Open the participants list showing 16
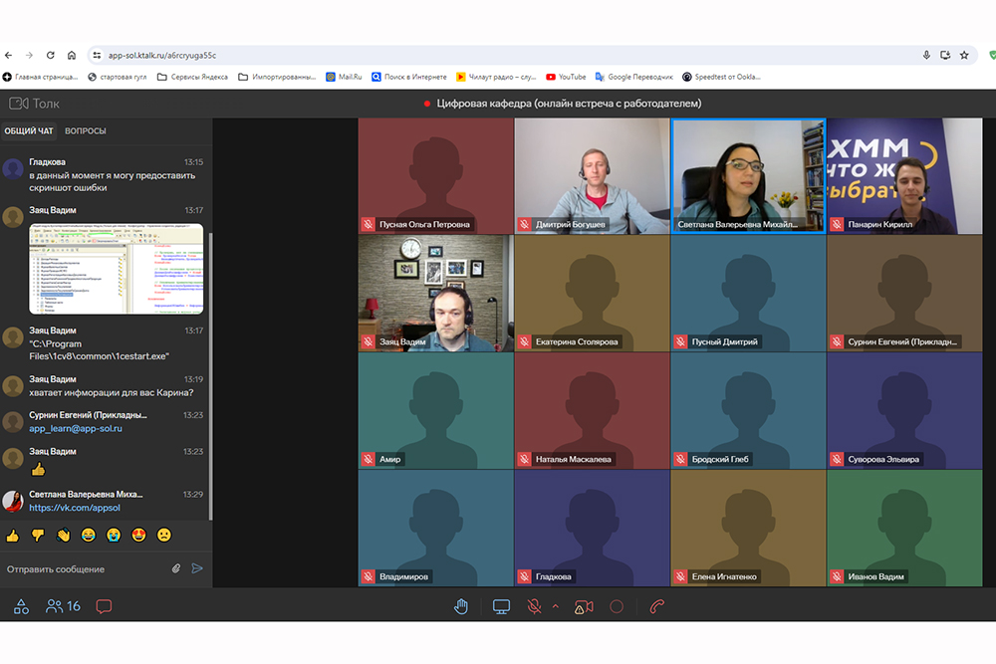Image resolution: width=996 pixels, height=664 pixels. point(64,605)
